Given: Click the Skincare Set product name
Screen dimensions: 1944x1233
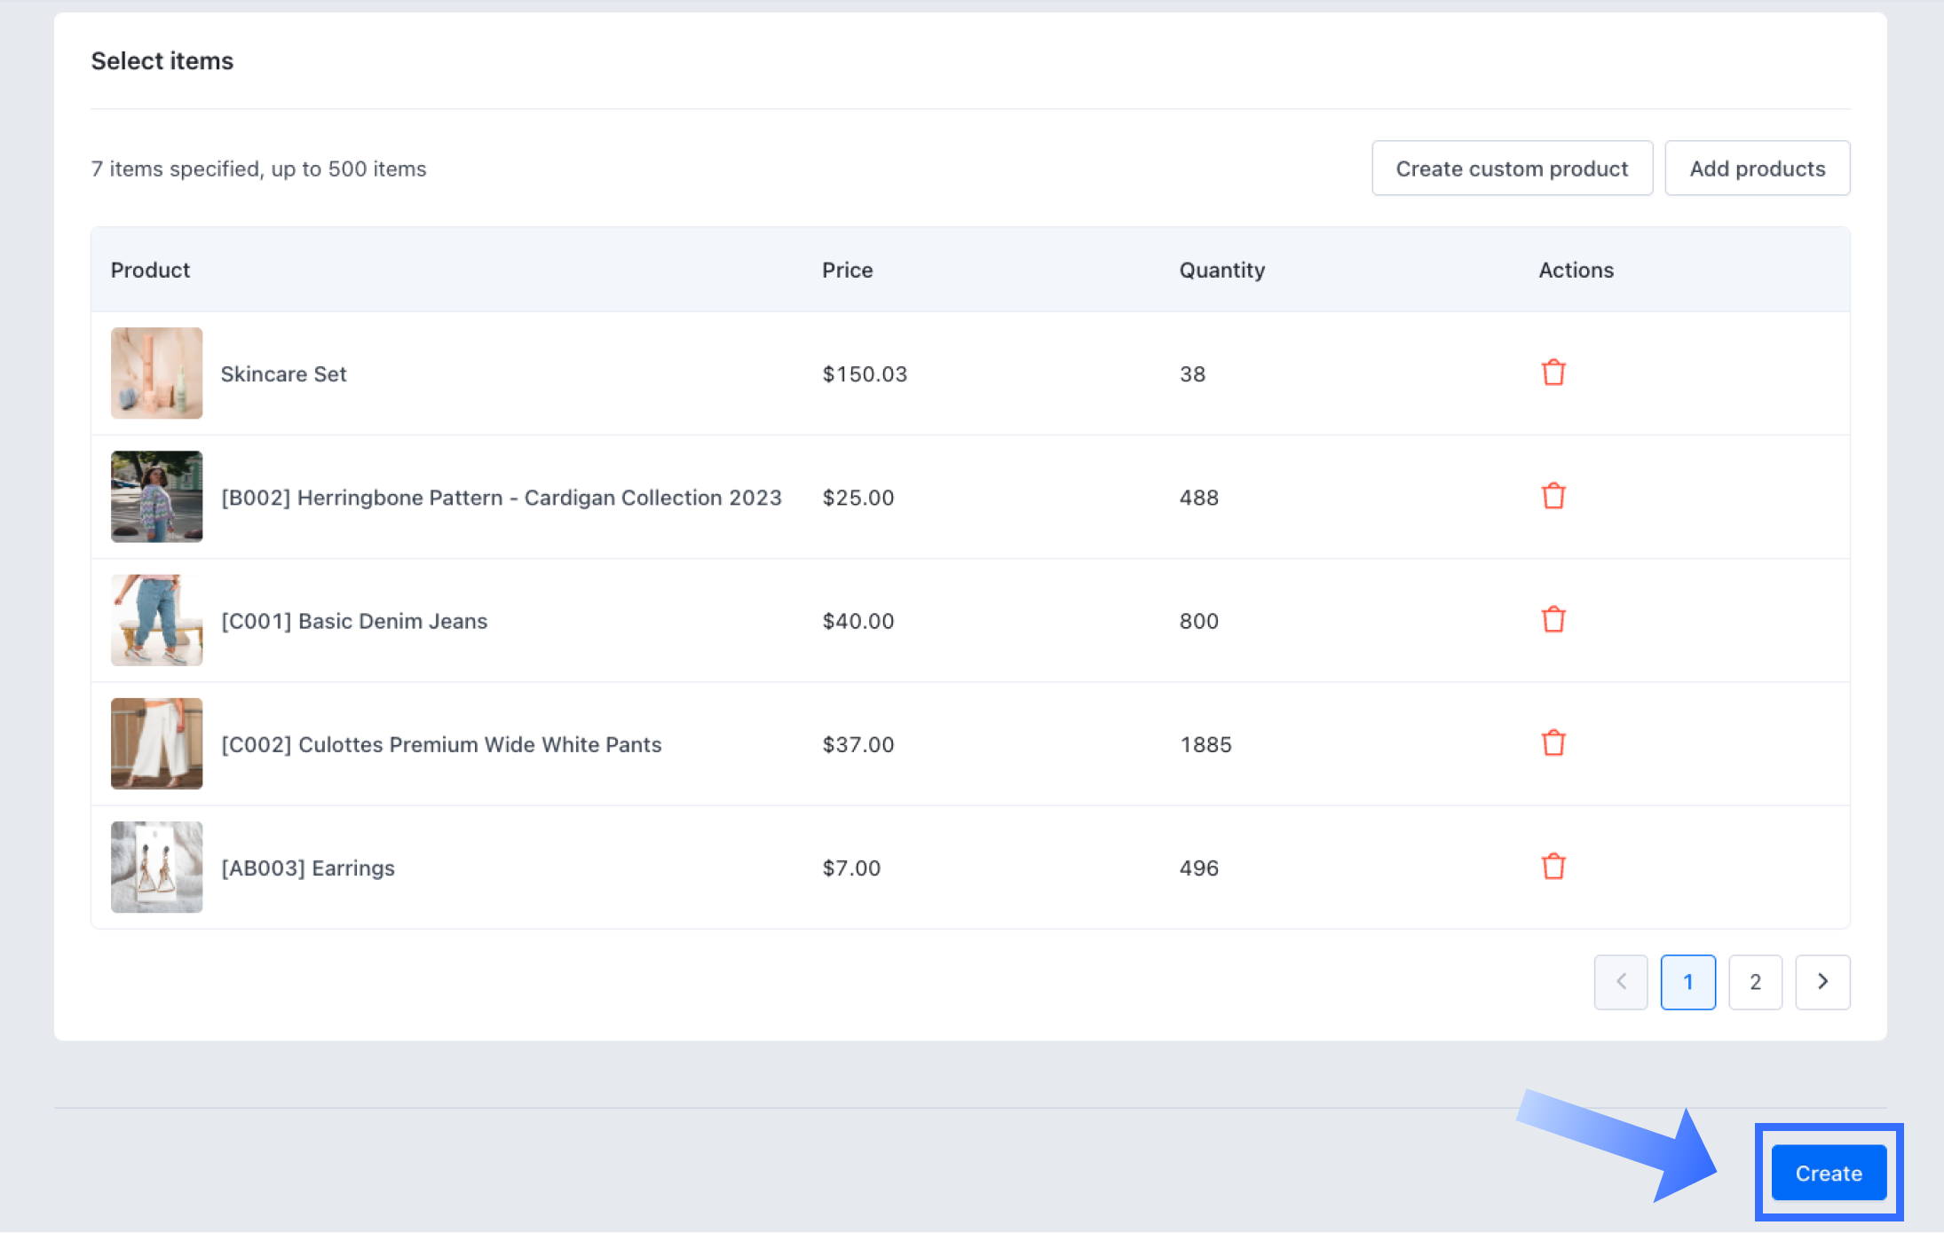Looking at the screenshot, I should [x=283, y=374].
